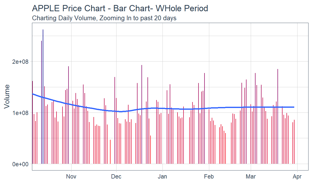
Task: Click the shortest bar in late November
Action: coord(110,152)
